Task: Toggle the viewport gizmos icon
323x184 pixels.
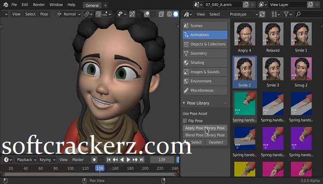Action: click(132, 14)
